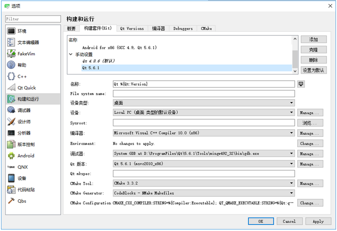Open the C++ settings category
This screenshot has height=231, width=337.
pos(33,76)
